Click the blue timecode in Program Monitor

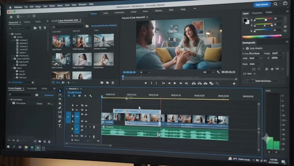pyautogui.click(x=129, y=72)
